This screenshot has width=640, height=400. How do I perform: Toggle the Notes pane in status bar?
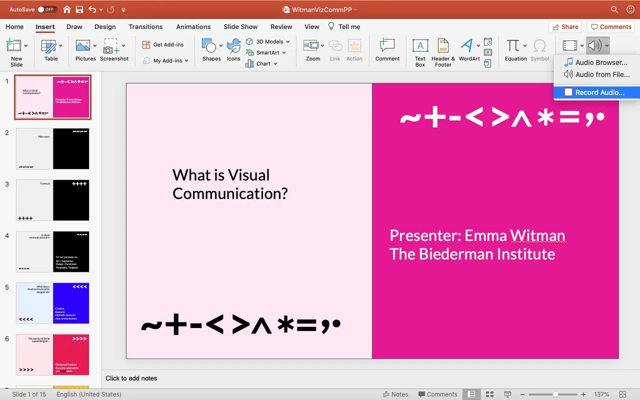coord(395,394)
